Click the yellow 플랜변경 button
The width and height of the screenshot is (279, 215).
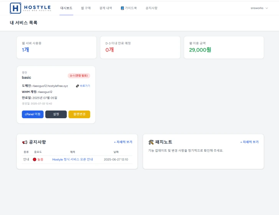(x=79, y=114)
